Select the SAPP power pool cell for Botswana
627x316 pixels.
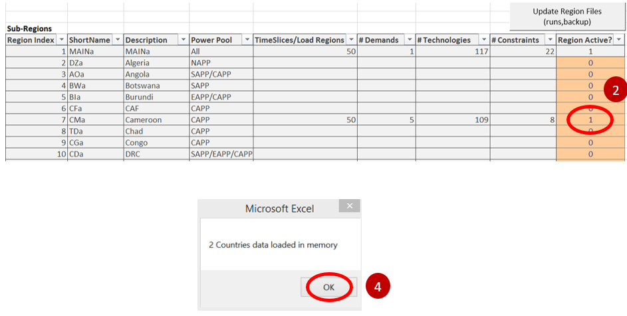point(221,86)
